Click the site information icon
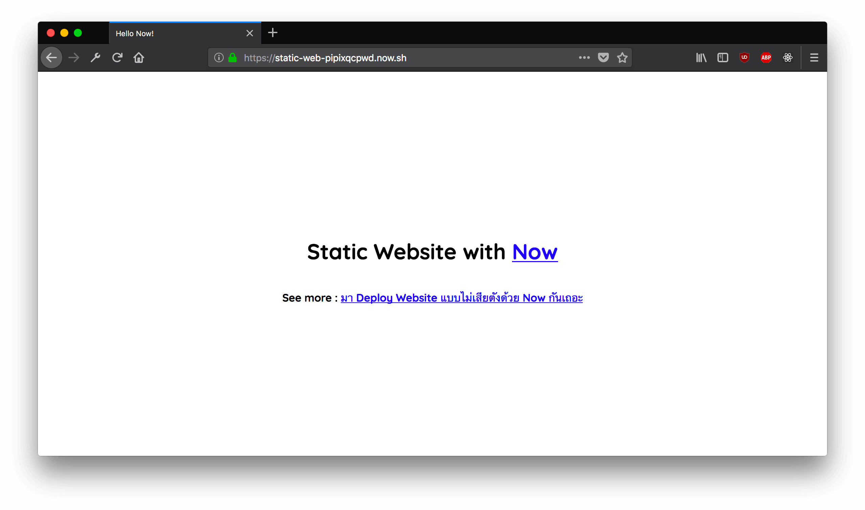The height and width of the screenshot is (510, 865). pyautogui.click(x=219, y=58)
